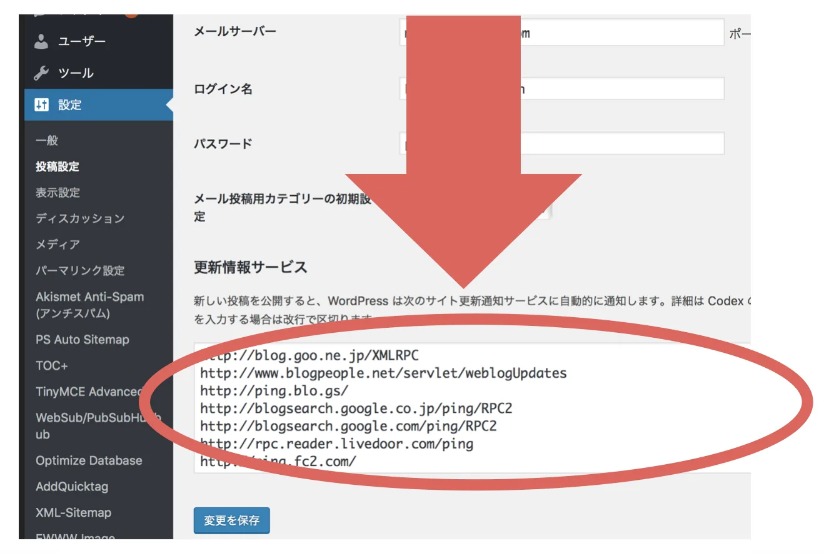Open WebSub/PubSubHubbub settings
Screen dimensions: 824x553
pyautogui.click(x=98, y=425)
